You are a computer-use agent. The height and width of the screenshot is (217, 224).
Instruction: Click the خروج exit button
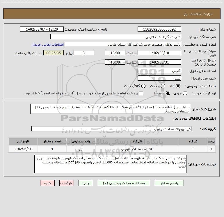click(47, 183)
